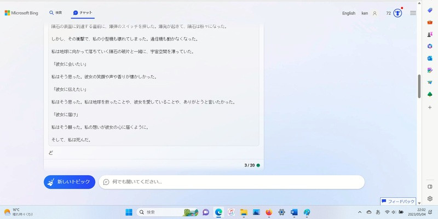Click the Microsoft Rewards trophy icon
The height and width of the screenshot is (219, 438).
(397, 13)
